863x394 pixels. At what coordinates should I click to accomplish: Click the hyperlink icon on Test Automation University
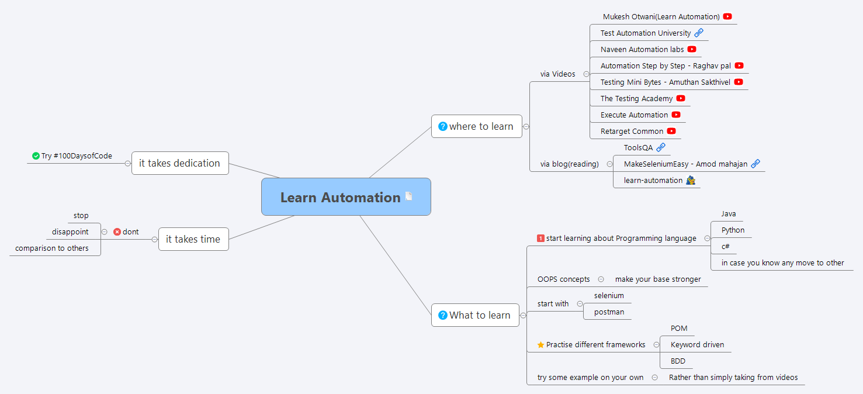(699, 33)
